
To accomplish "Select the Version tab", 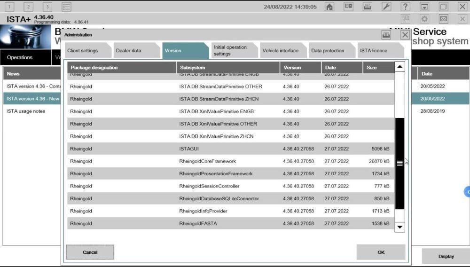I will (185, 50).
